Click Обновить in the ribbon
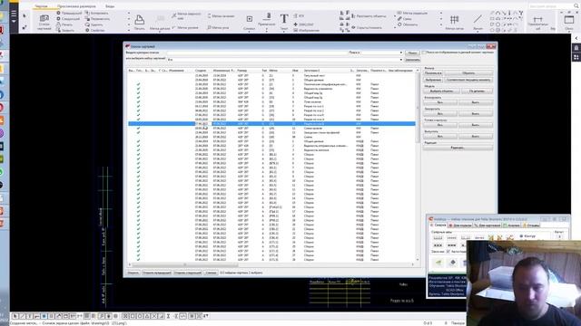Viewport: 581px width, 326px height. (408, 24)
